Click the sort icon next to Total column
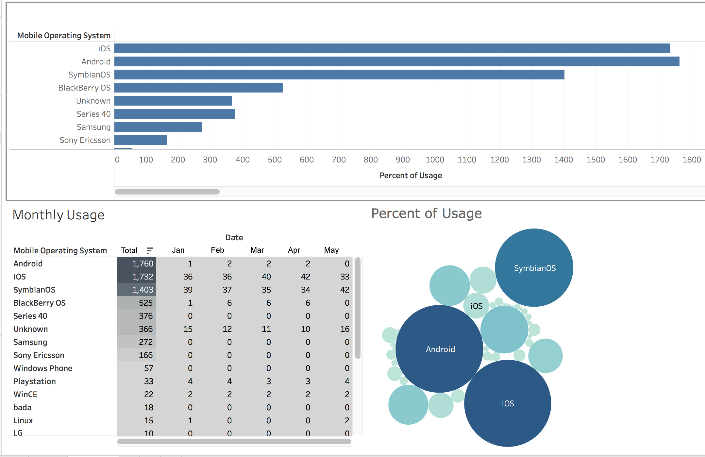This screenshot has height=457, width=705. (150, 250)
